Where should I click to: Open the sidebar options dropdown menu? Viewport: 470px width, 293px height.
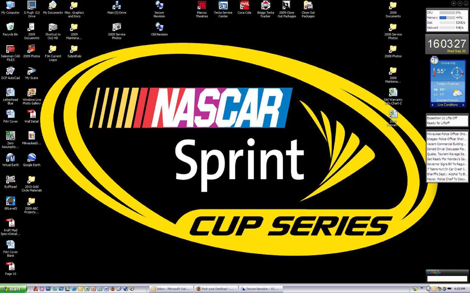tap(460, 3)
